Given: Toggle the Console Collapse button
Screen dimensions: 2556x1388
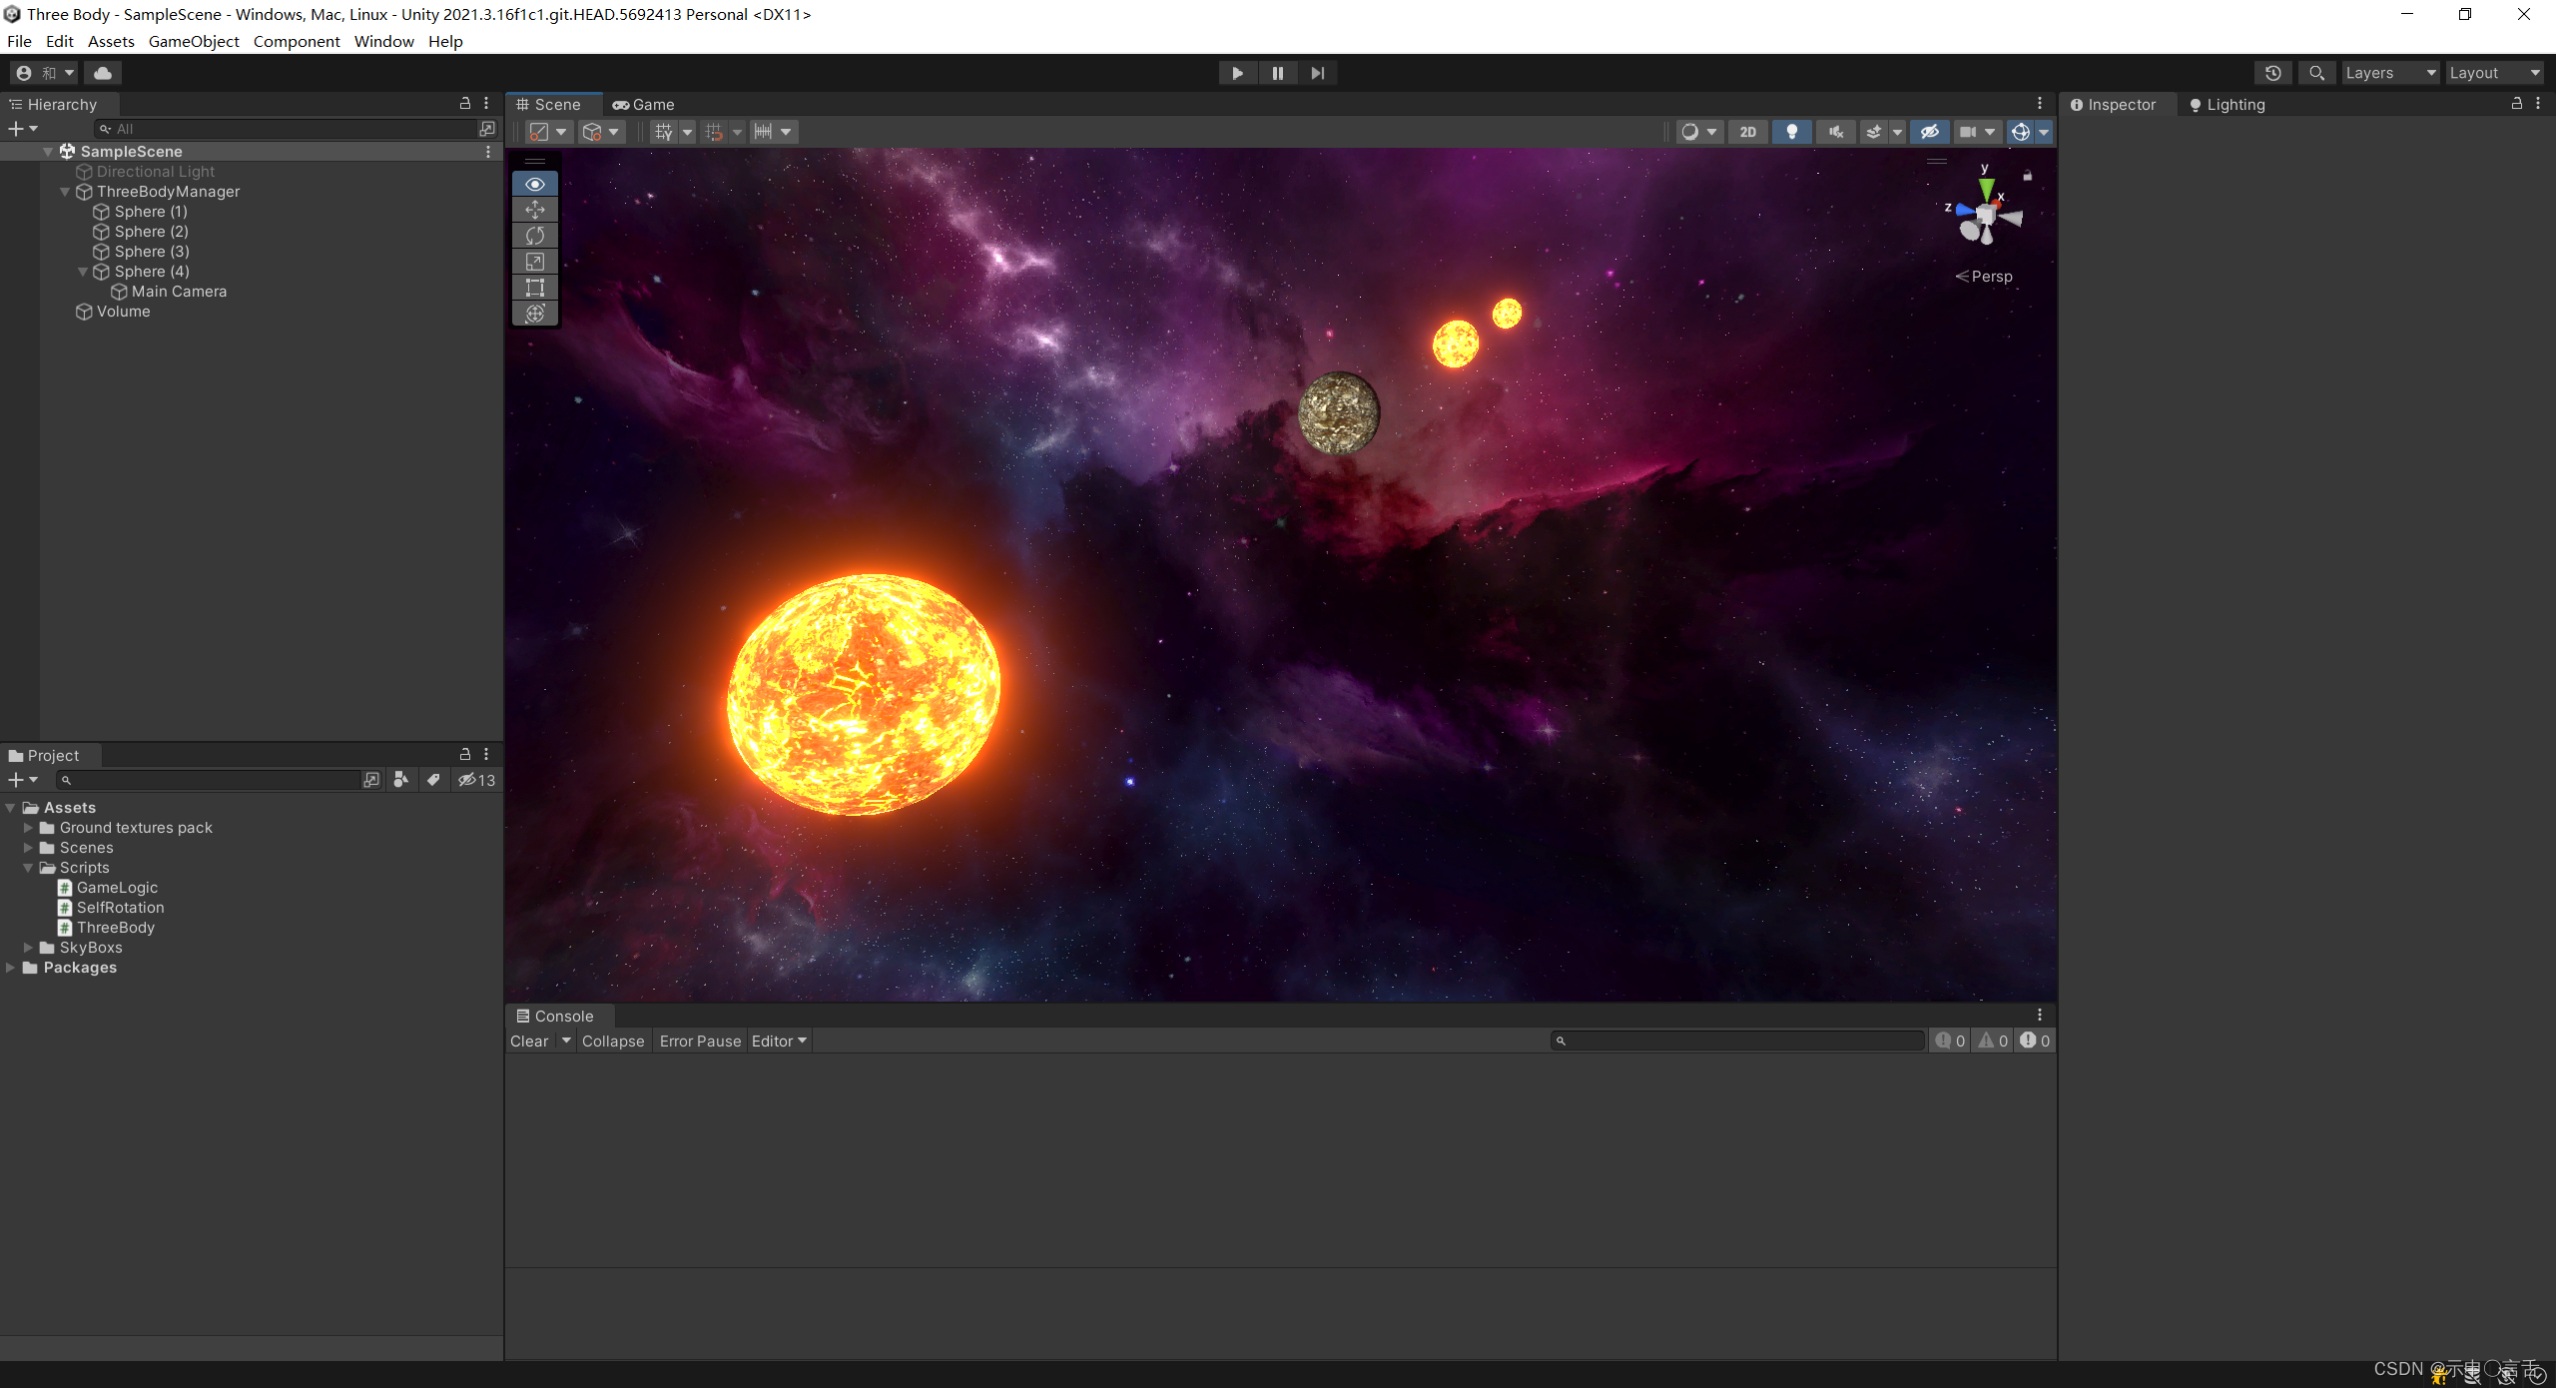Looking at the screenshot, I should [613, 1041].
